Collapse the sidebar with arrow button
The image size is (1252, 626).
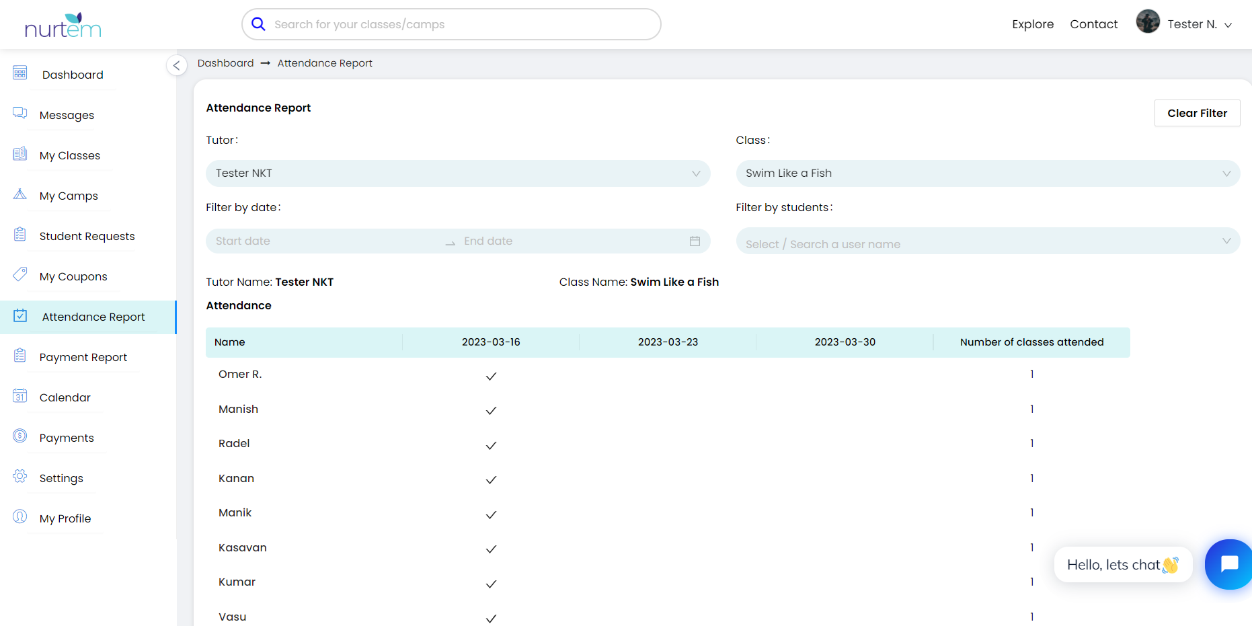tap(176, 65)
